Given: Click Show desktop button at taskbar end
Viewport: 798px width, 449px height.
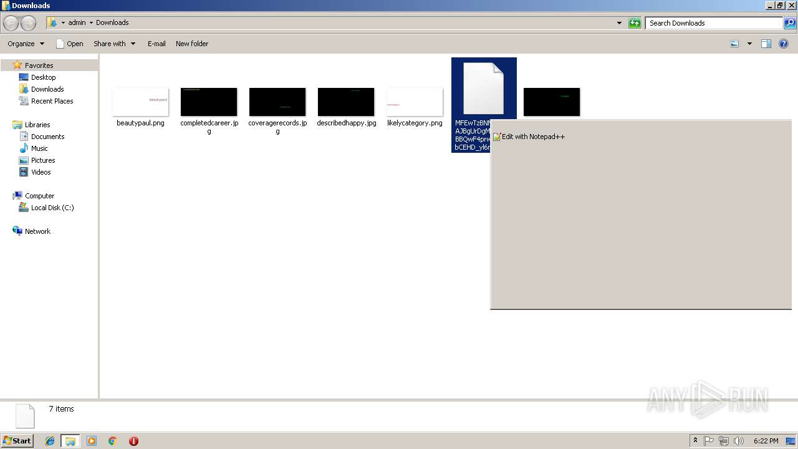Looking at the screenshot, I should point(791,441).
